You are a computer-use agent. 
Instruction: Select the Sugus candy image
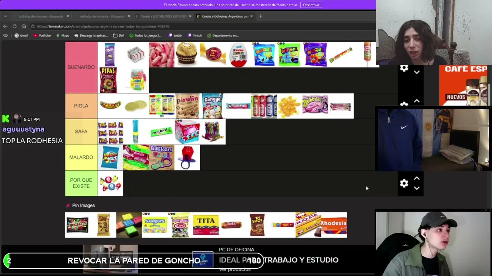click(x=155, y=225)
